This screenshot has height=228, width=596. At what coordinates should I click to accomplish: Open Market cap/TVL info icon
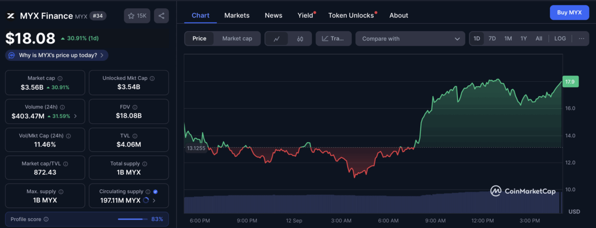[65, 163]
